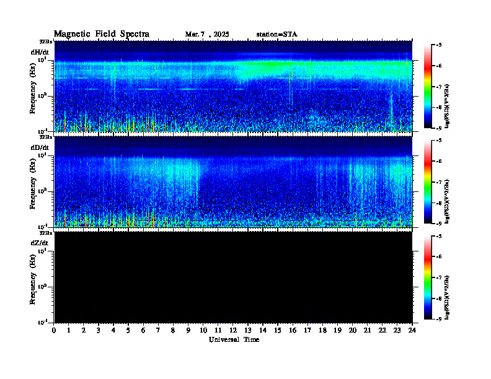Click the dD/dt spectrogram plot
Viewport: 491px width, 379px height.
click(x=233, y=181)
